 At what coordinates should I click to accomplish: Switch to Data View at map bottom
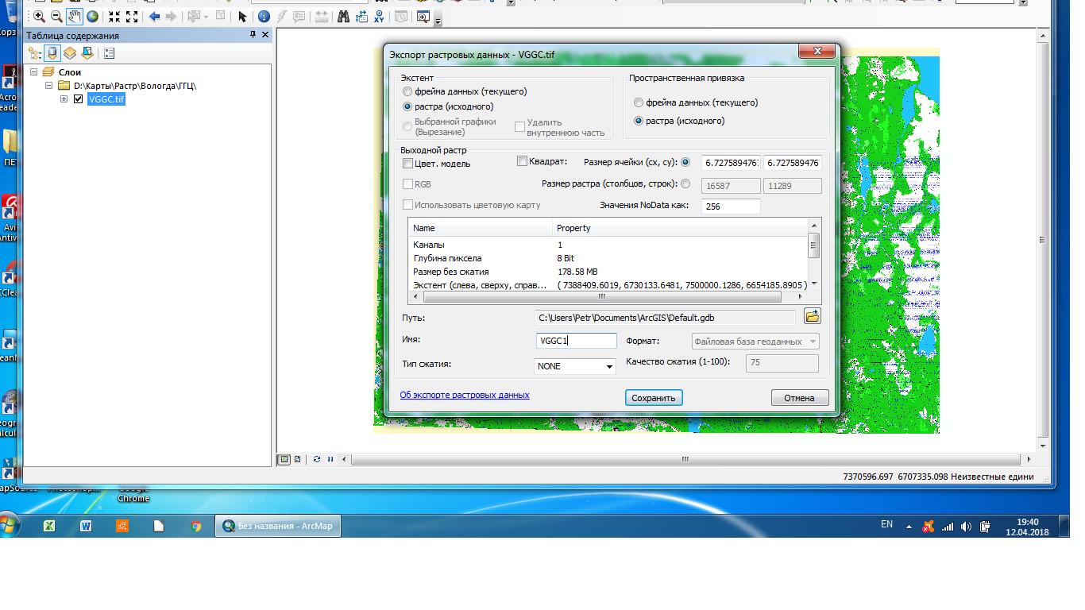point(284,459)
